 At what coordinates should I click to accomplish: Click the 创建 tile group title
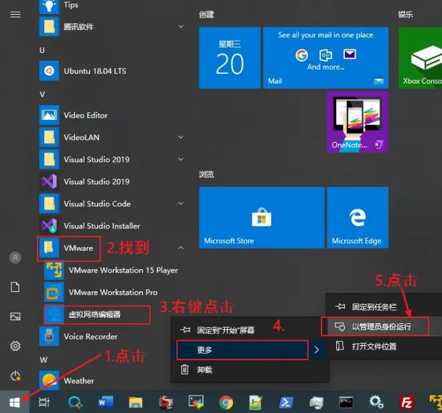206,14
